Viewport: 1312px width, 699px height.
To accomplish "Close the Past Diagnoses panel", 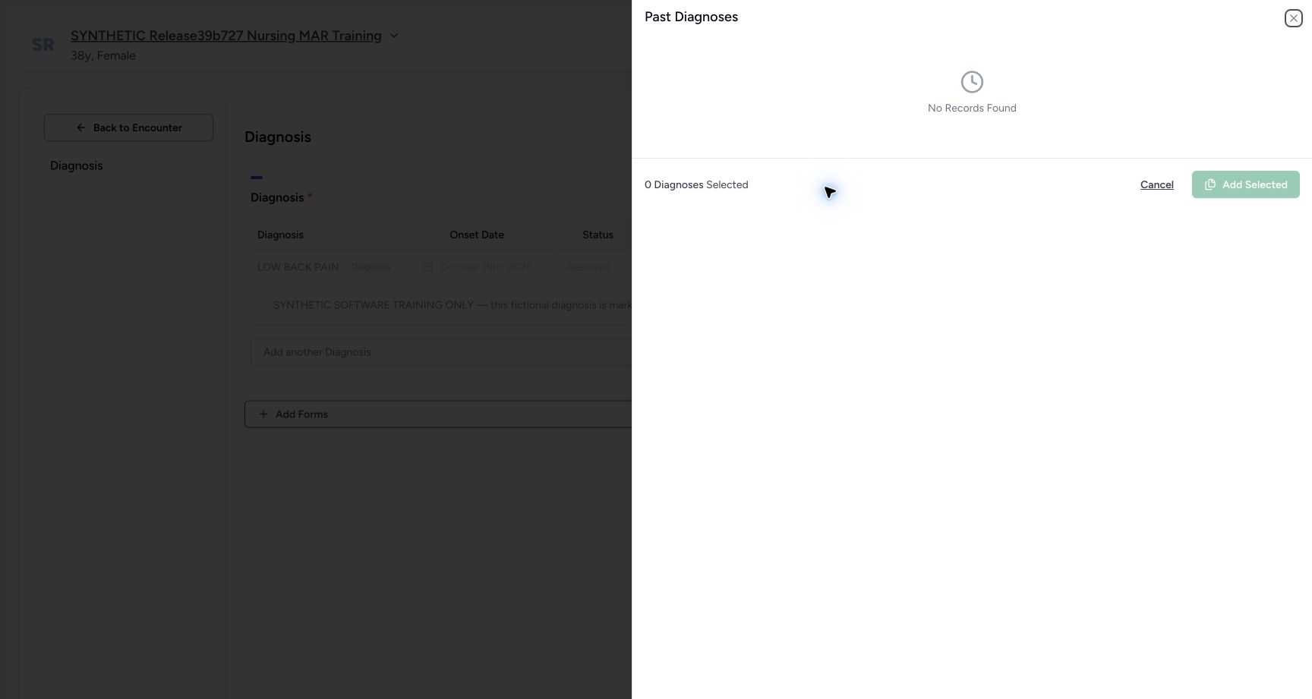I will (1293, 18).
